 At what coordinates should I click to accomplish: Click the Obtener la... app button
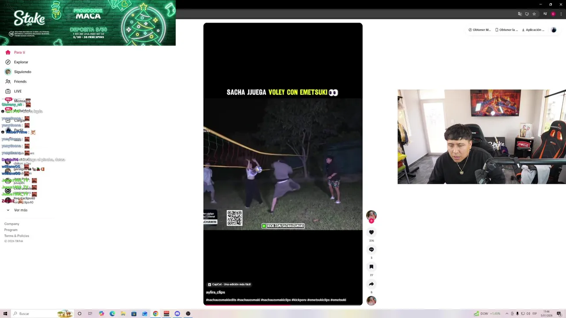(x=506, y=30)
